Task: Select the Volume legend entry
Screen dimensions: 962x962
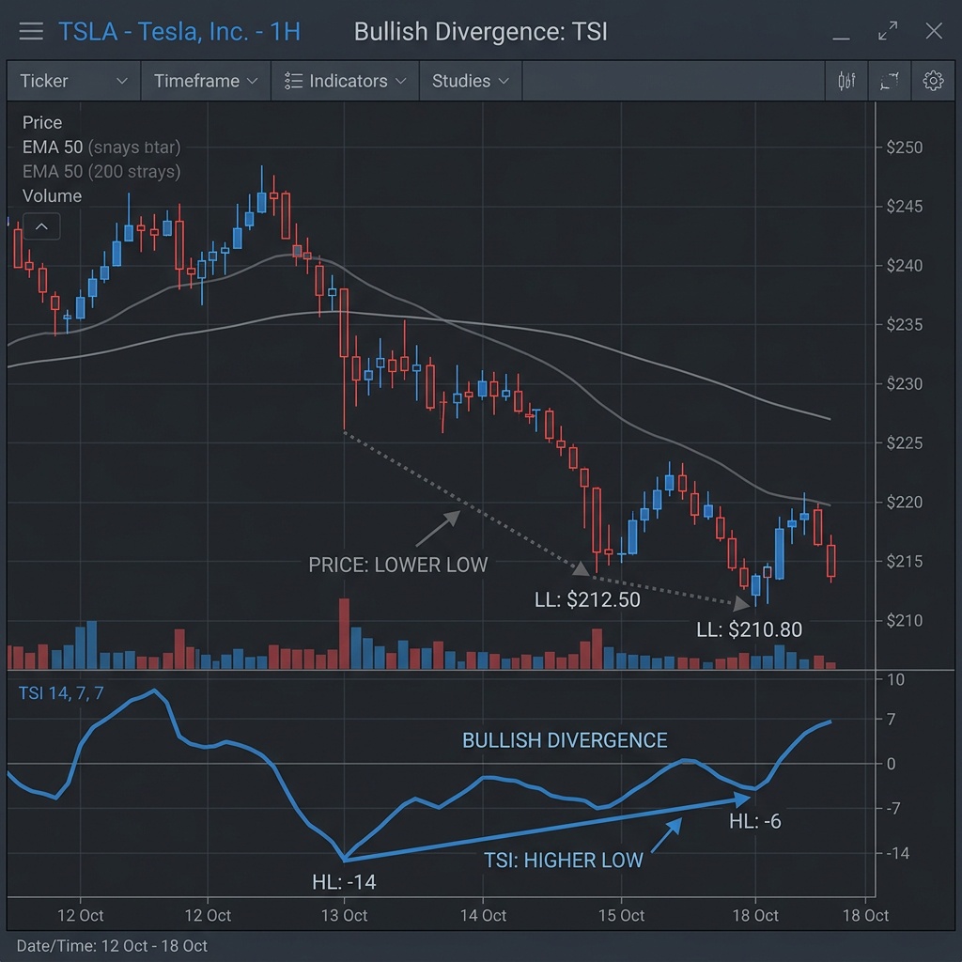Action: pyautogui.click(x=53, y=196)
